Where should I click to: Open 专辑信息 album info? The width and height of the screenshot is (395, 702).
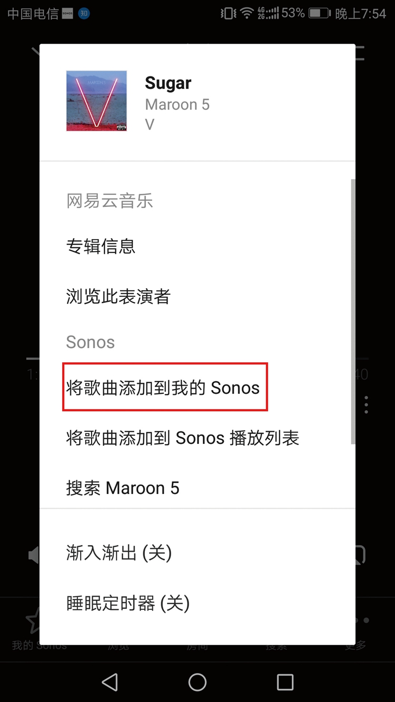(101, 246)
